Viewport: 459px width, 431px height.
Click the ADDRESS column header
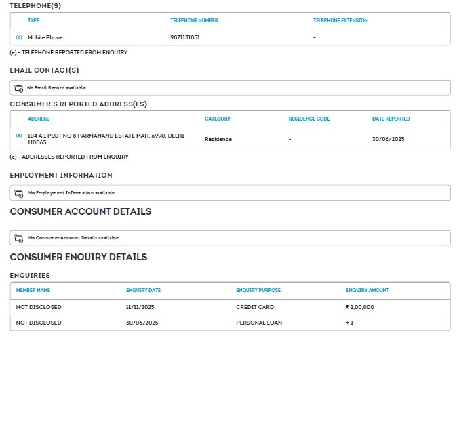pos(39,119)
